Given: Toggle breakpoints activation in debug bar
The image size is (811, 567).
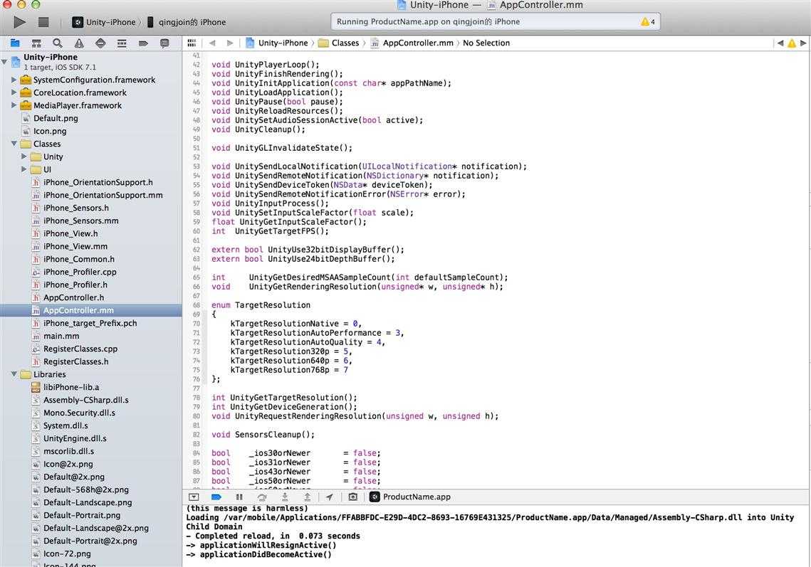Looking at the screenshot, I should coord(216,497).
